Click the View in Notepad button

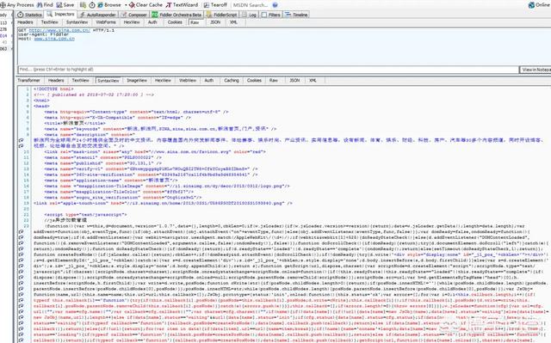pyautogui.click(x=536, y=70)
